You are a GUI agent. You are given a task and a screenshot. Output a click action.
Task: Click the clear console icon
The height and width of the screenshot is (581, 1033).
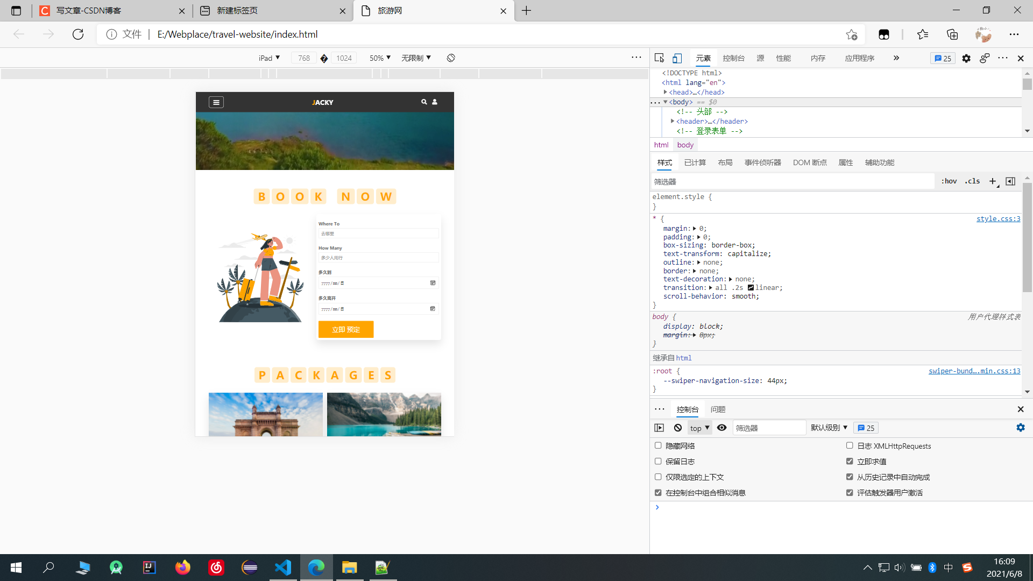pyautogui.click(x=678, y=428)
